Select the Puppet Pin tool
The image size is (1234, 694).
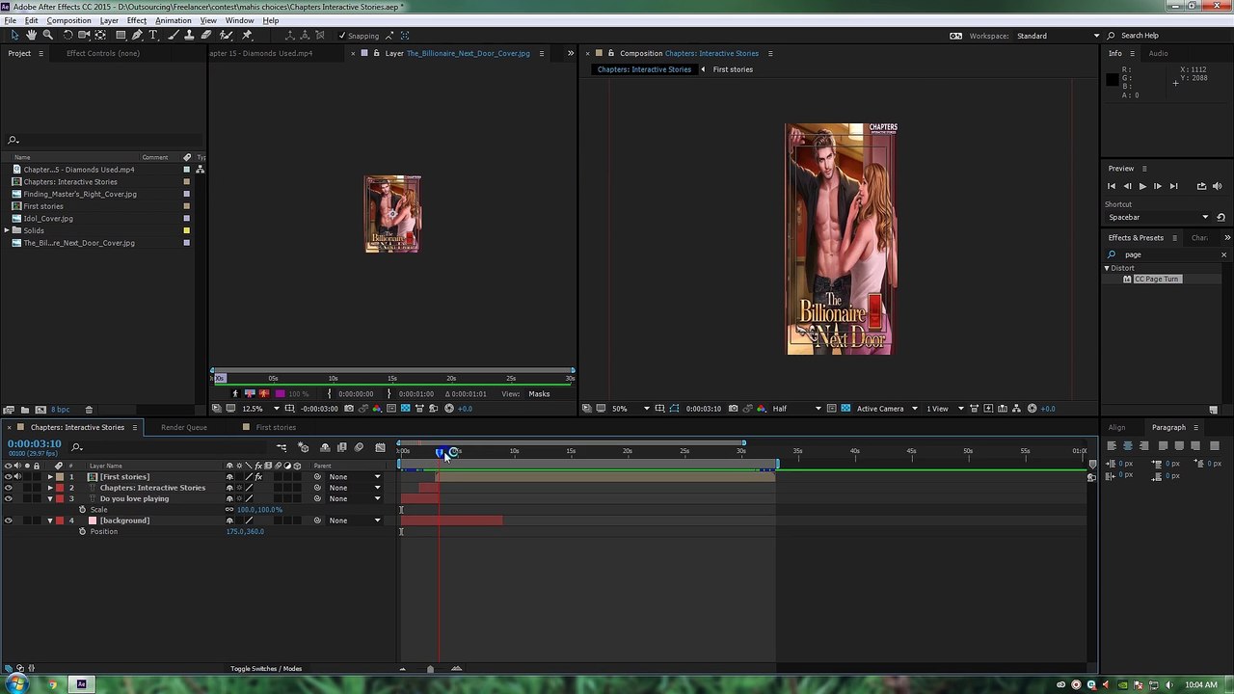[x=247, y=36]
